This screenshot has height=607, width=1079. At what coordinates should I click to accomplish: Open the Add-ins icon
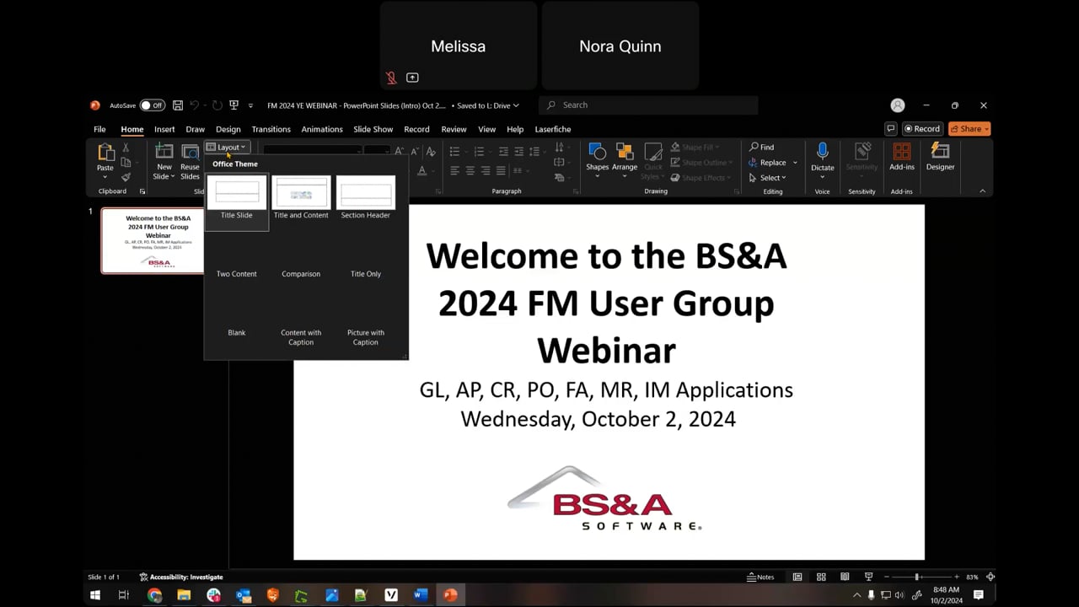point(901,152)
